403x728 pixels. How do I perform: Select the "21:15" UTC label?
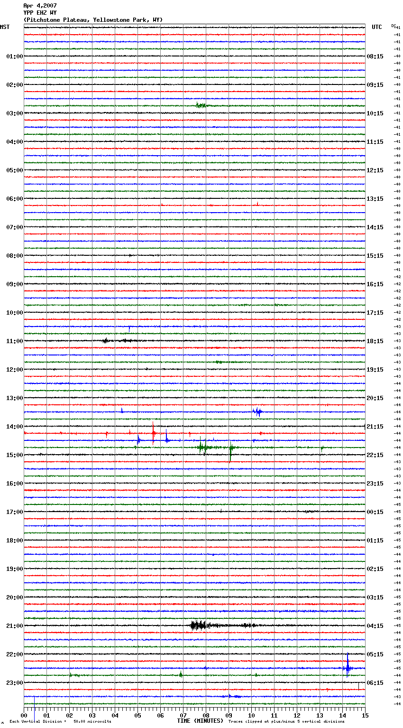pyautogui.click(x=375, y=427)
